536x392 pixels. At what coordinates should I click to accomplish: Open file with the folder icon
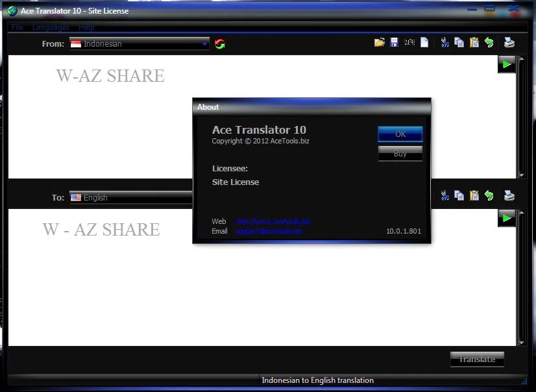[x=379, y=43]
